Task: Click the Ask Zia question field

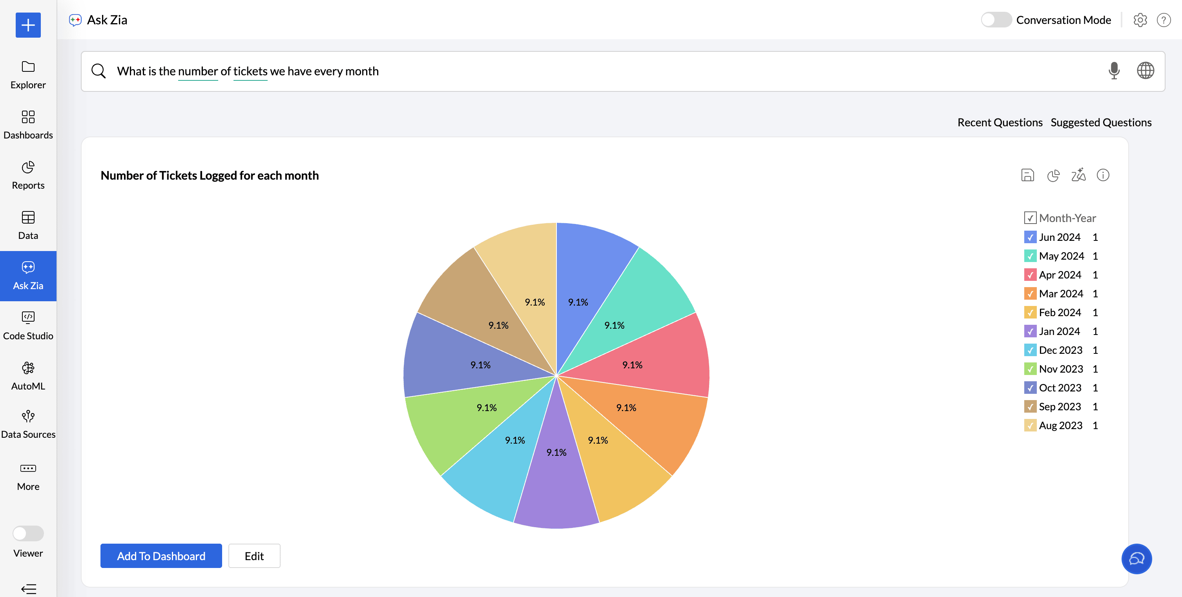Action: (x=596, y=71)
